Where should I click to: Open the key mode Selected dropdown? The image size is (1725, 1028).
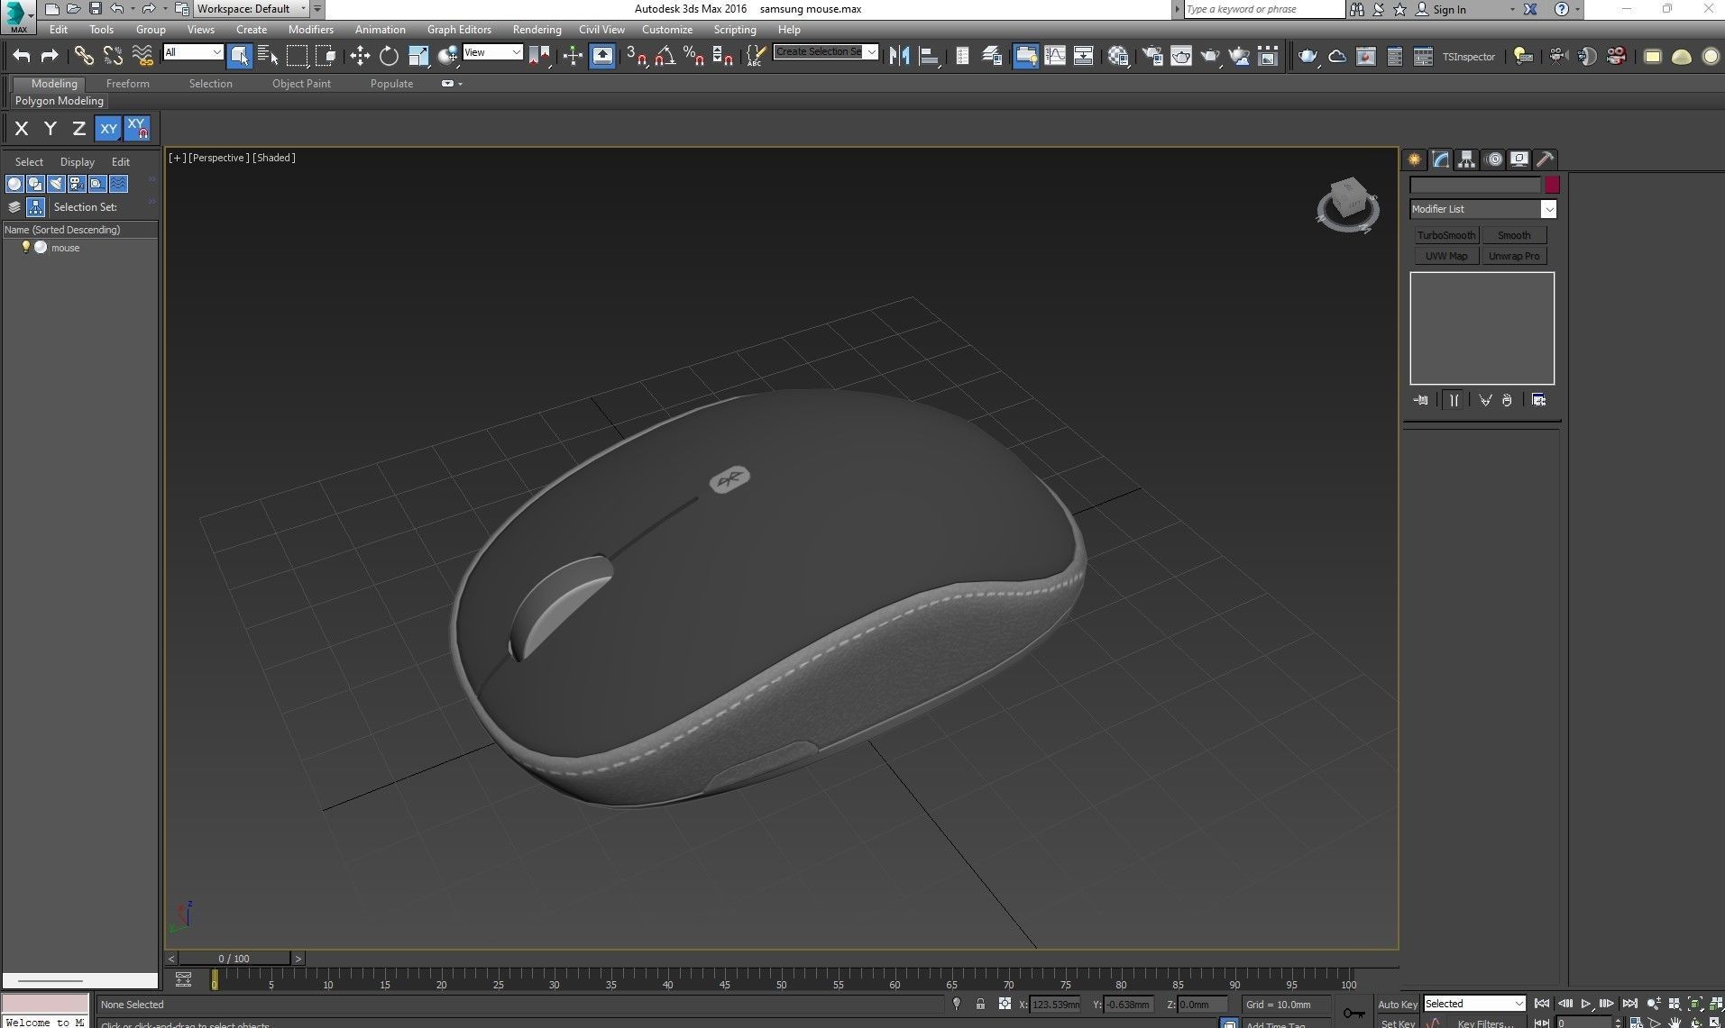tap(1474, 1004)
